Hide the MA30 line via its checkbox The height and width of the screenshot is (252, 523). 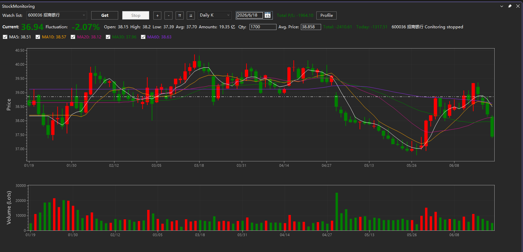click(x=108, y=37)
